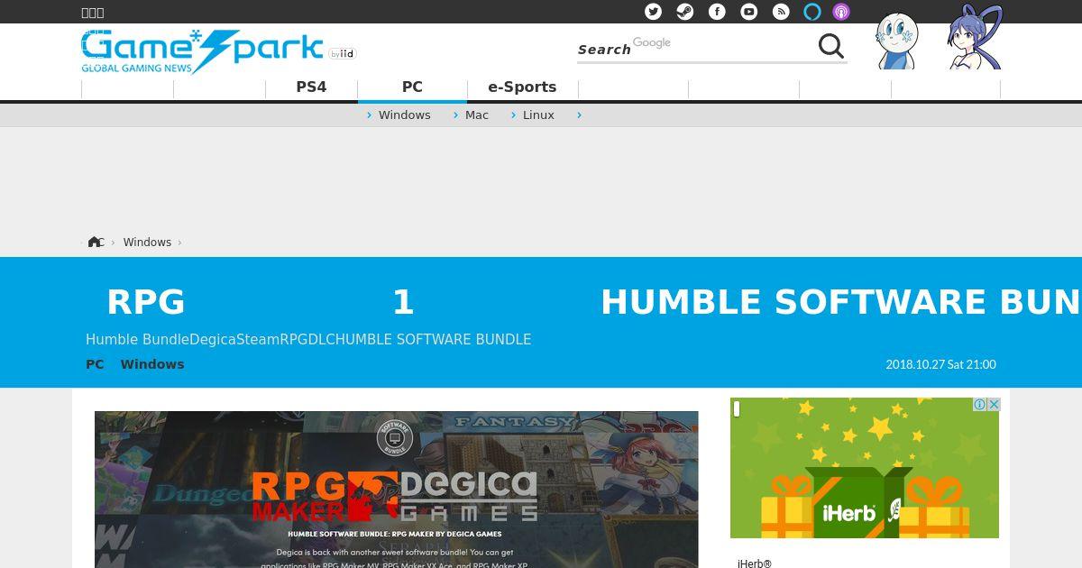Image resolution: width=1082 pixels, height=568 pixels.
Task: Click the 'iHerb®' ad caption text
Action: coord(755,563)
